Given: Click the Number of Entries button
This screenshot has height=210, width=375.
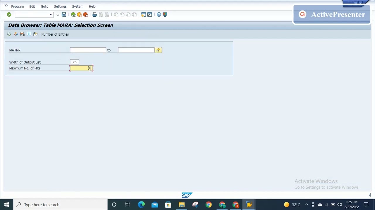Looking at the screenshot, I should click(55, 34).
